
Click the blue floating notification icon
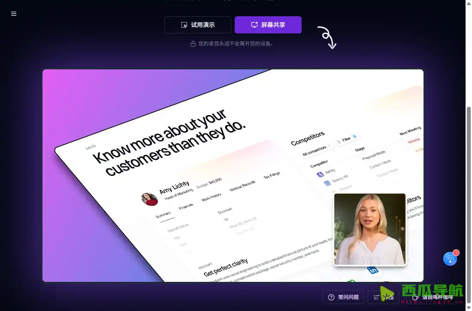(450, 259)
